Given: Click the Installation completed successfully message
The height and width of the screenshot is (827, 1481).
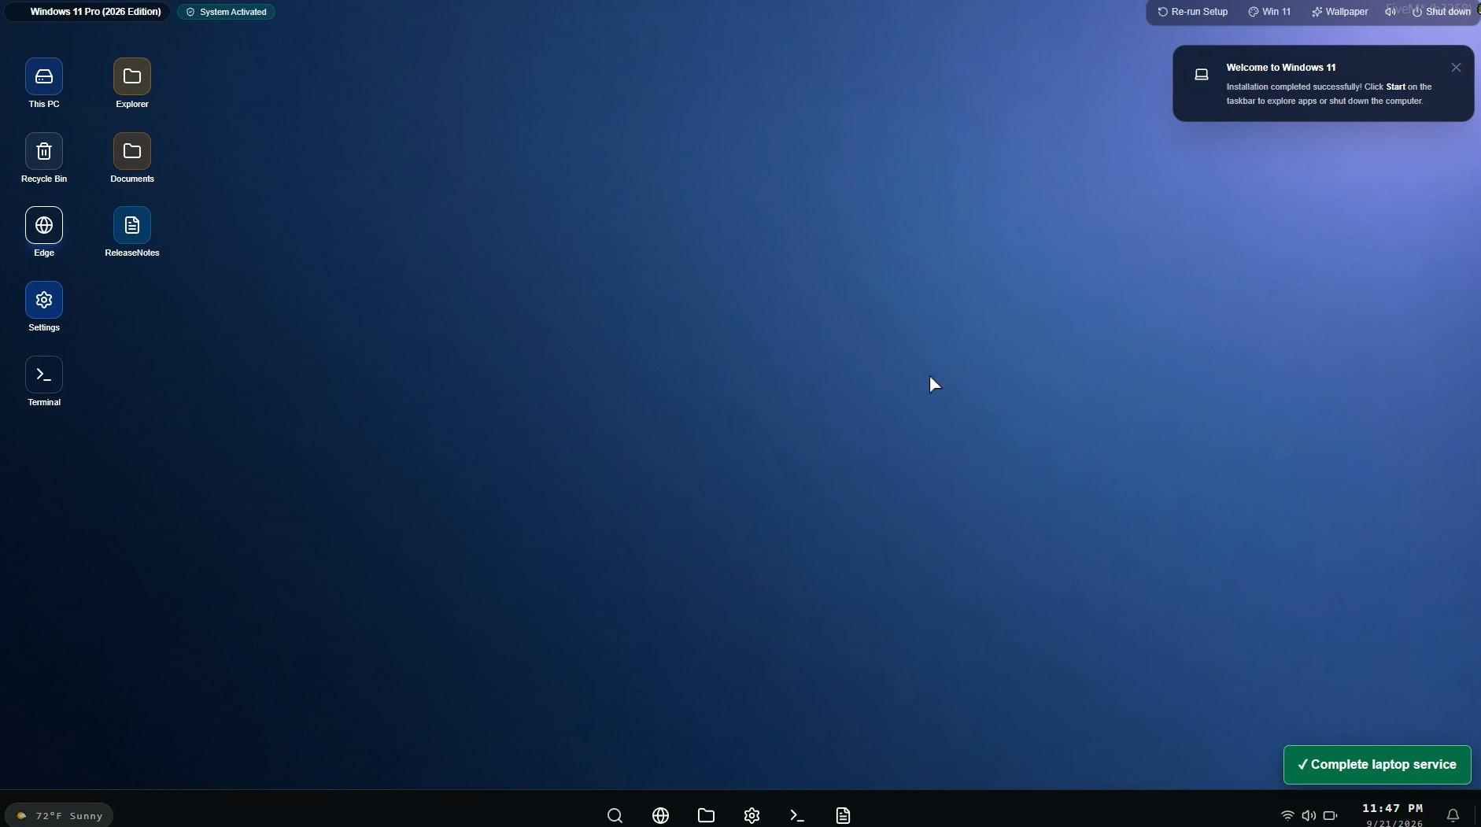Looking at the screenshot, I should pyautogui.click(x=1329, y=94).
